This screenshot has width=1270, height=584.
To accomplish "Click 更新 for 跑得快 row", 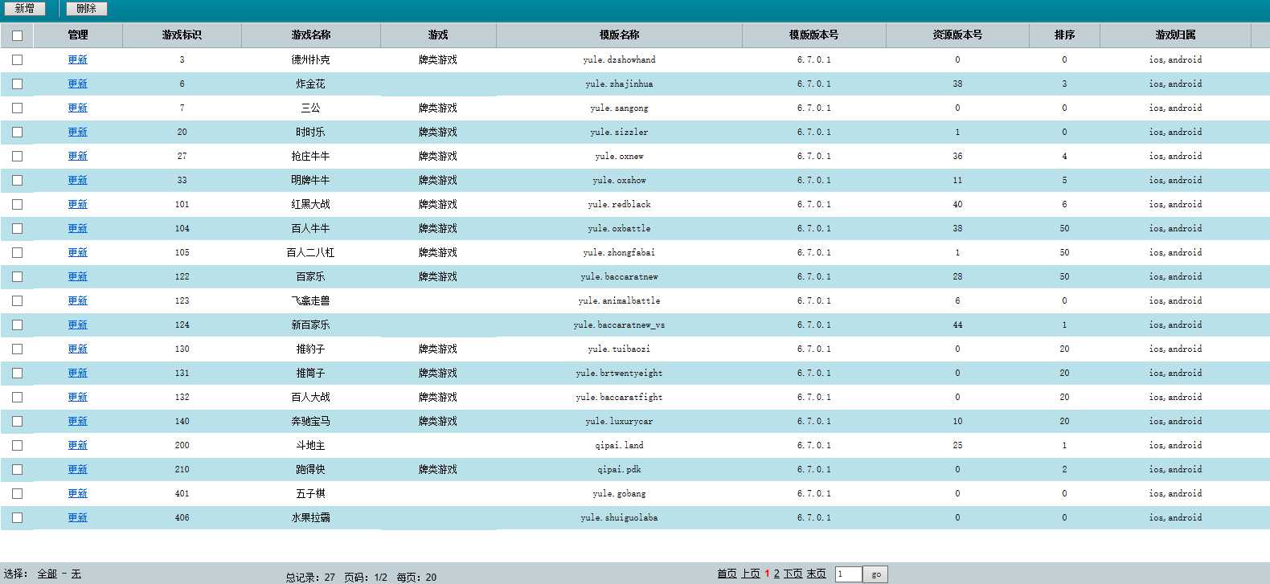I will coord(78,469).
